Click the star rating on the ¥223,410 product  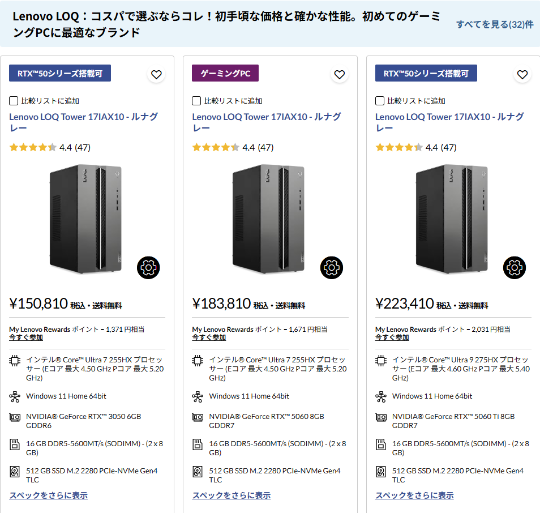[x=399, y=147]
